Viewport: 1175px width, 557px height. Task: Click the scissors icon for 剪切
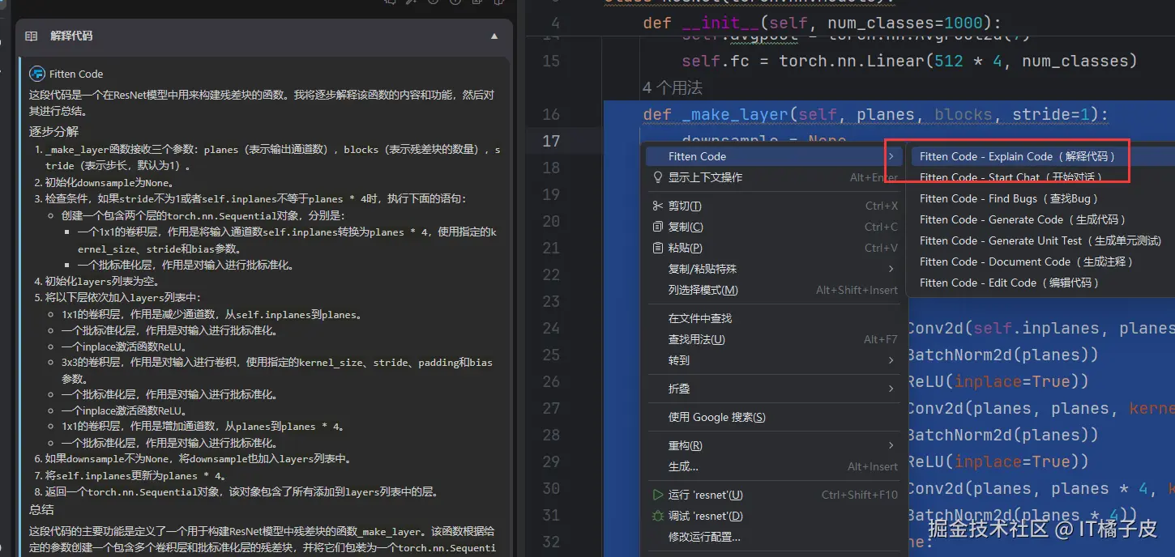pyautogui.click(x=658, y=206)
